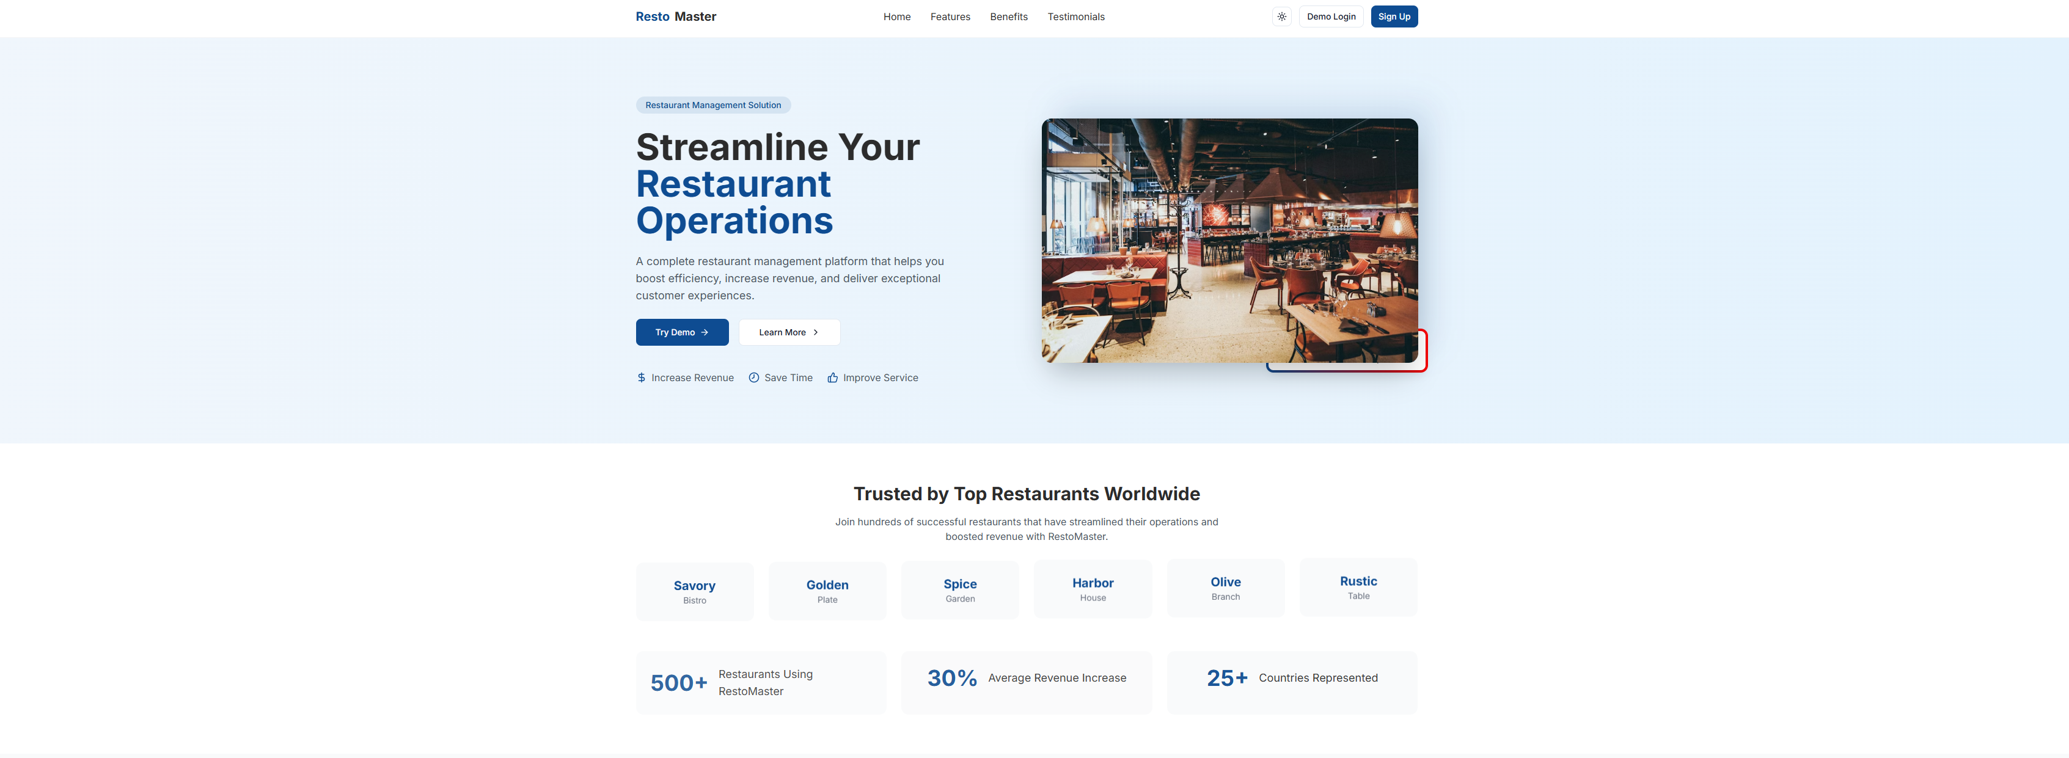The width and height of the screenshot is (2069, 758).
Task: Open the restaurant interior hero image
Action: (1229, 241)
